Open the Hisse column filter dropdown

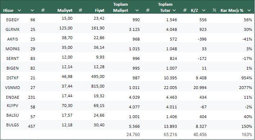point(19,10)
